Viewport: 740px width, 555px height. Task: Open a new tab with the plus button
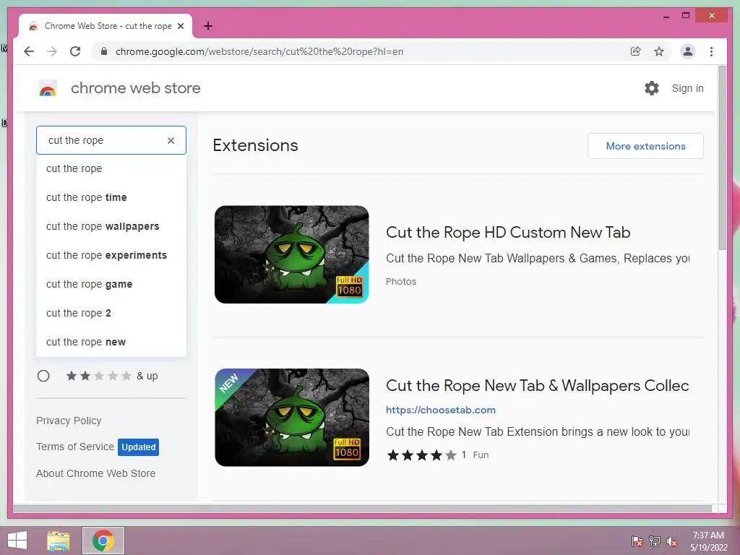207,26
